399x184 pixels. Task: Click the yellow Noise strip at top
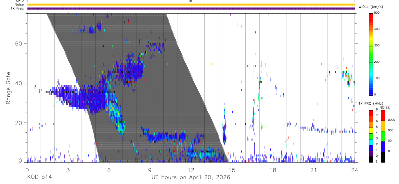pyautogui.click(x=191, y=5)
